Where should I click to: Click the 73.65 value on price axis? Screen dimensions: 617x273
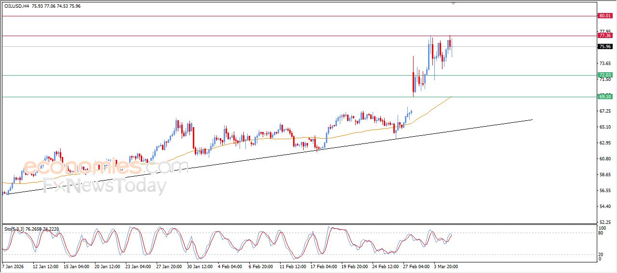pyautogui.click(x=605, y=64)
